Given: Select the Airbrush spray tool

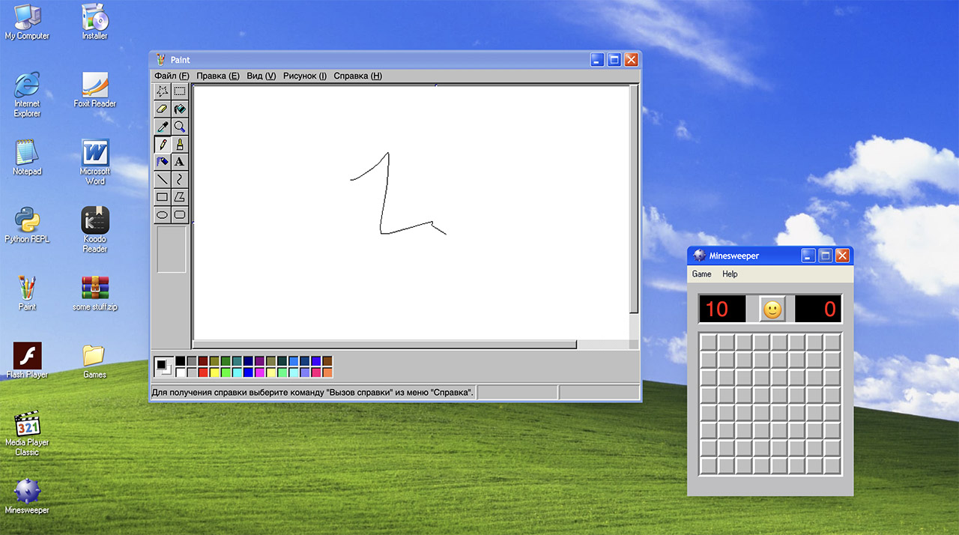Looking at the screenshot, I should [162, 161].
